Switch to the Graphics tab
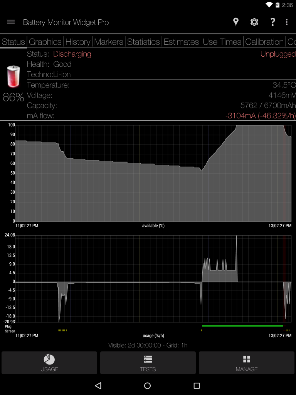Image resolution: width=296 pixels, height=395 pixels. 45,42
